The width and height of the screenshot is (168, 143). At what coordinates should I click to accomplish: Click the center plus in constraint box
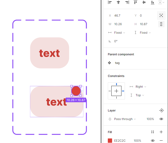tap(116, 91)
